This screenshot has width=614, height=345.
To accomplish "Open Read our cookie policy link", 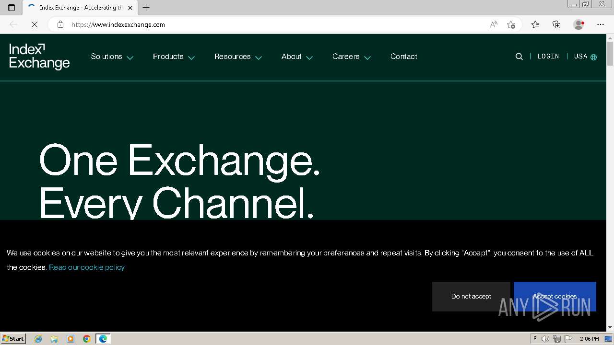I will click(87, 267).
